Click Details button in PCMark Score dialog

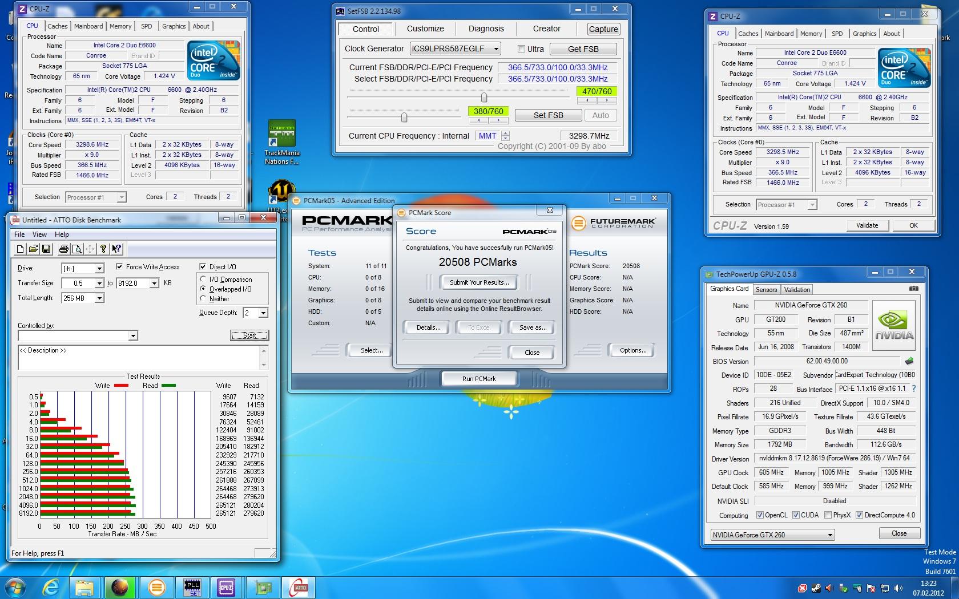(428, 327)
